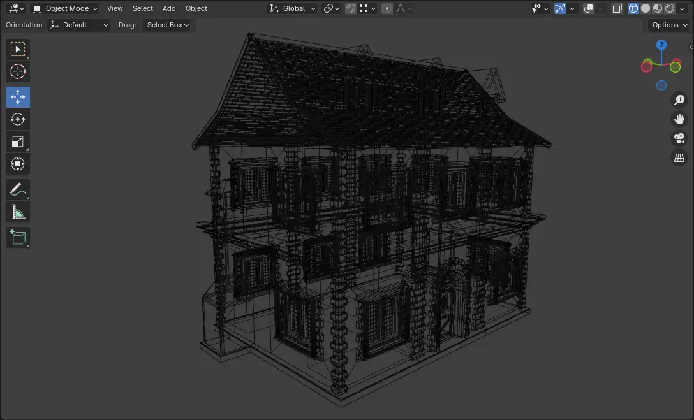The width and height of the screenshot is (694, 420).
Task: Toggle the camera view
Action: point(679,138)
